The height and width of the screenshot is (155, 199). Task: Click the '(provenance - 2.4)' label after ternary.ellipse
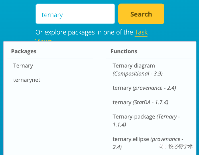tap(167, 139)
